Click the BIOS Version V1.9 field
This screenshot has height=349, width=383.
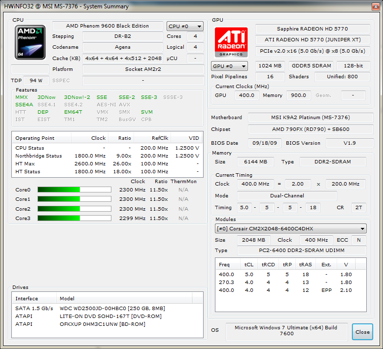click(349, 143)
